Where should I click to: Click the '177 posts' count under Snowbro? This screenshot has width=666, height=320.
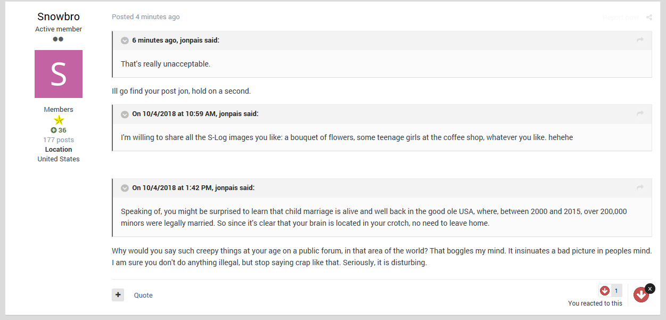coord(59,140)
